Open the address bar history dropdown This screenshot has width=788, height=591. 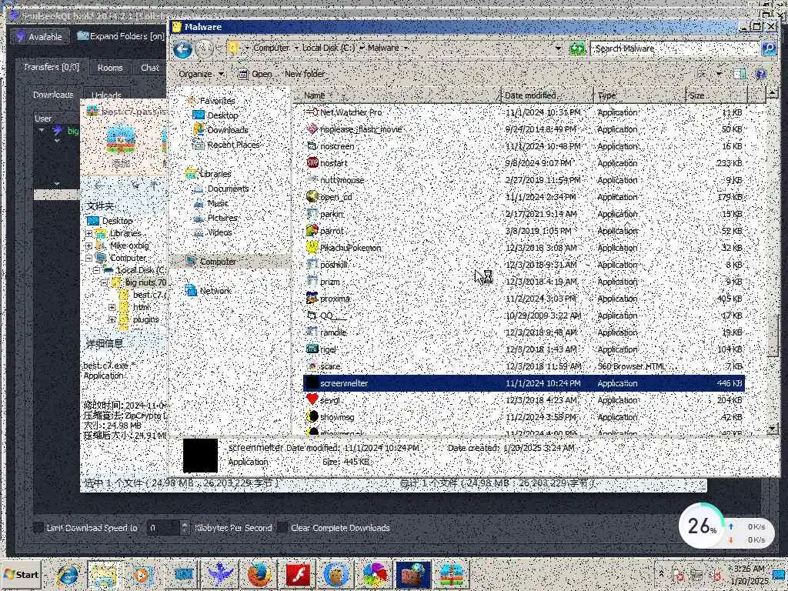[559, 48]
